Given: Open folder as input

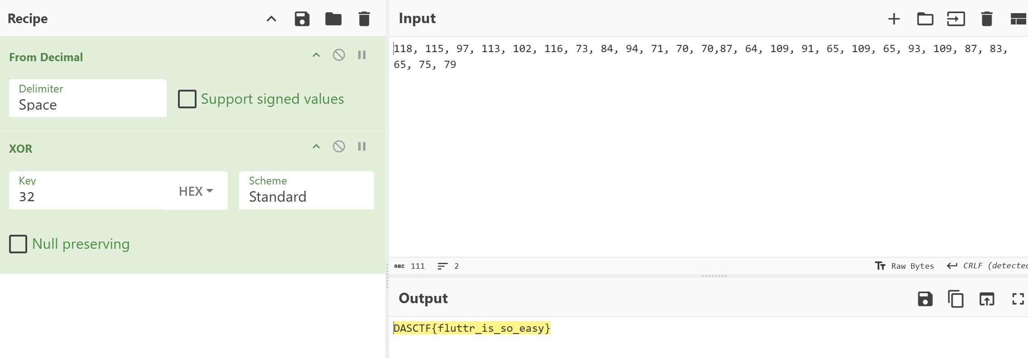Looking at the screenshot, I should [925, 19].
